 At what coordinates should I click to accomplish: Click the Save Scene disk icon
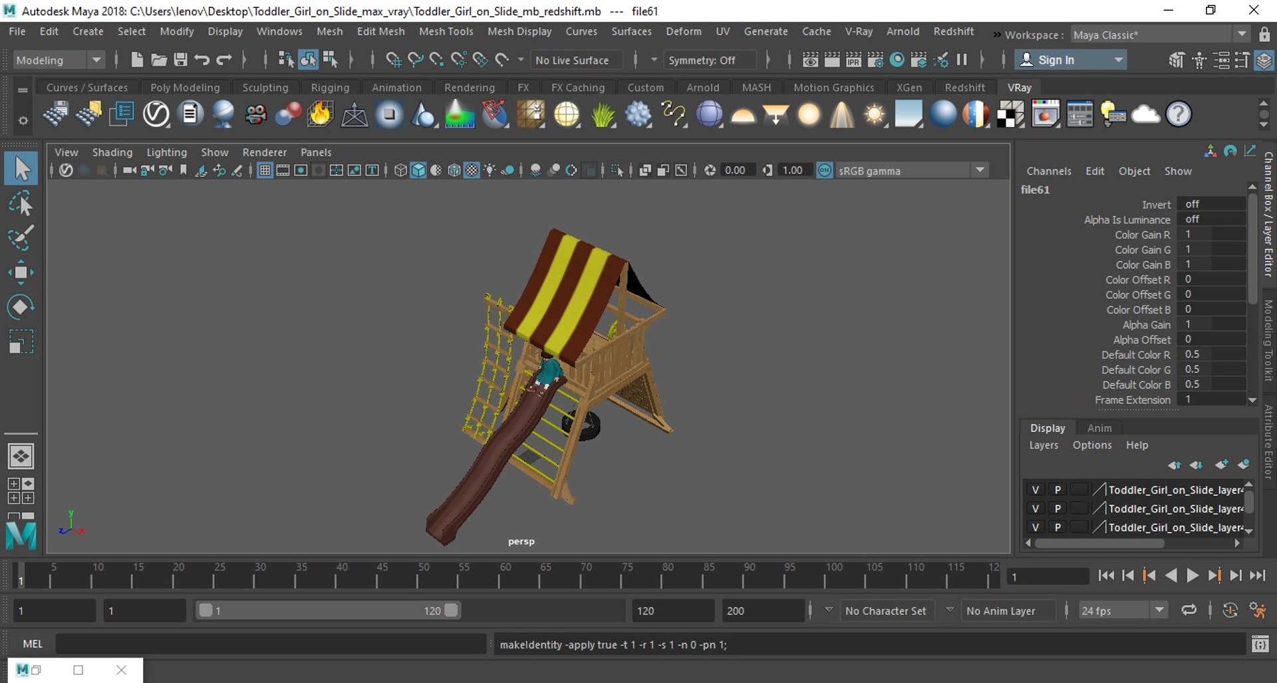click(x=180, y=60)
